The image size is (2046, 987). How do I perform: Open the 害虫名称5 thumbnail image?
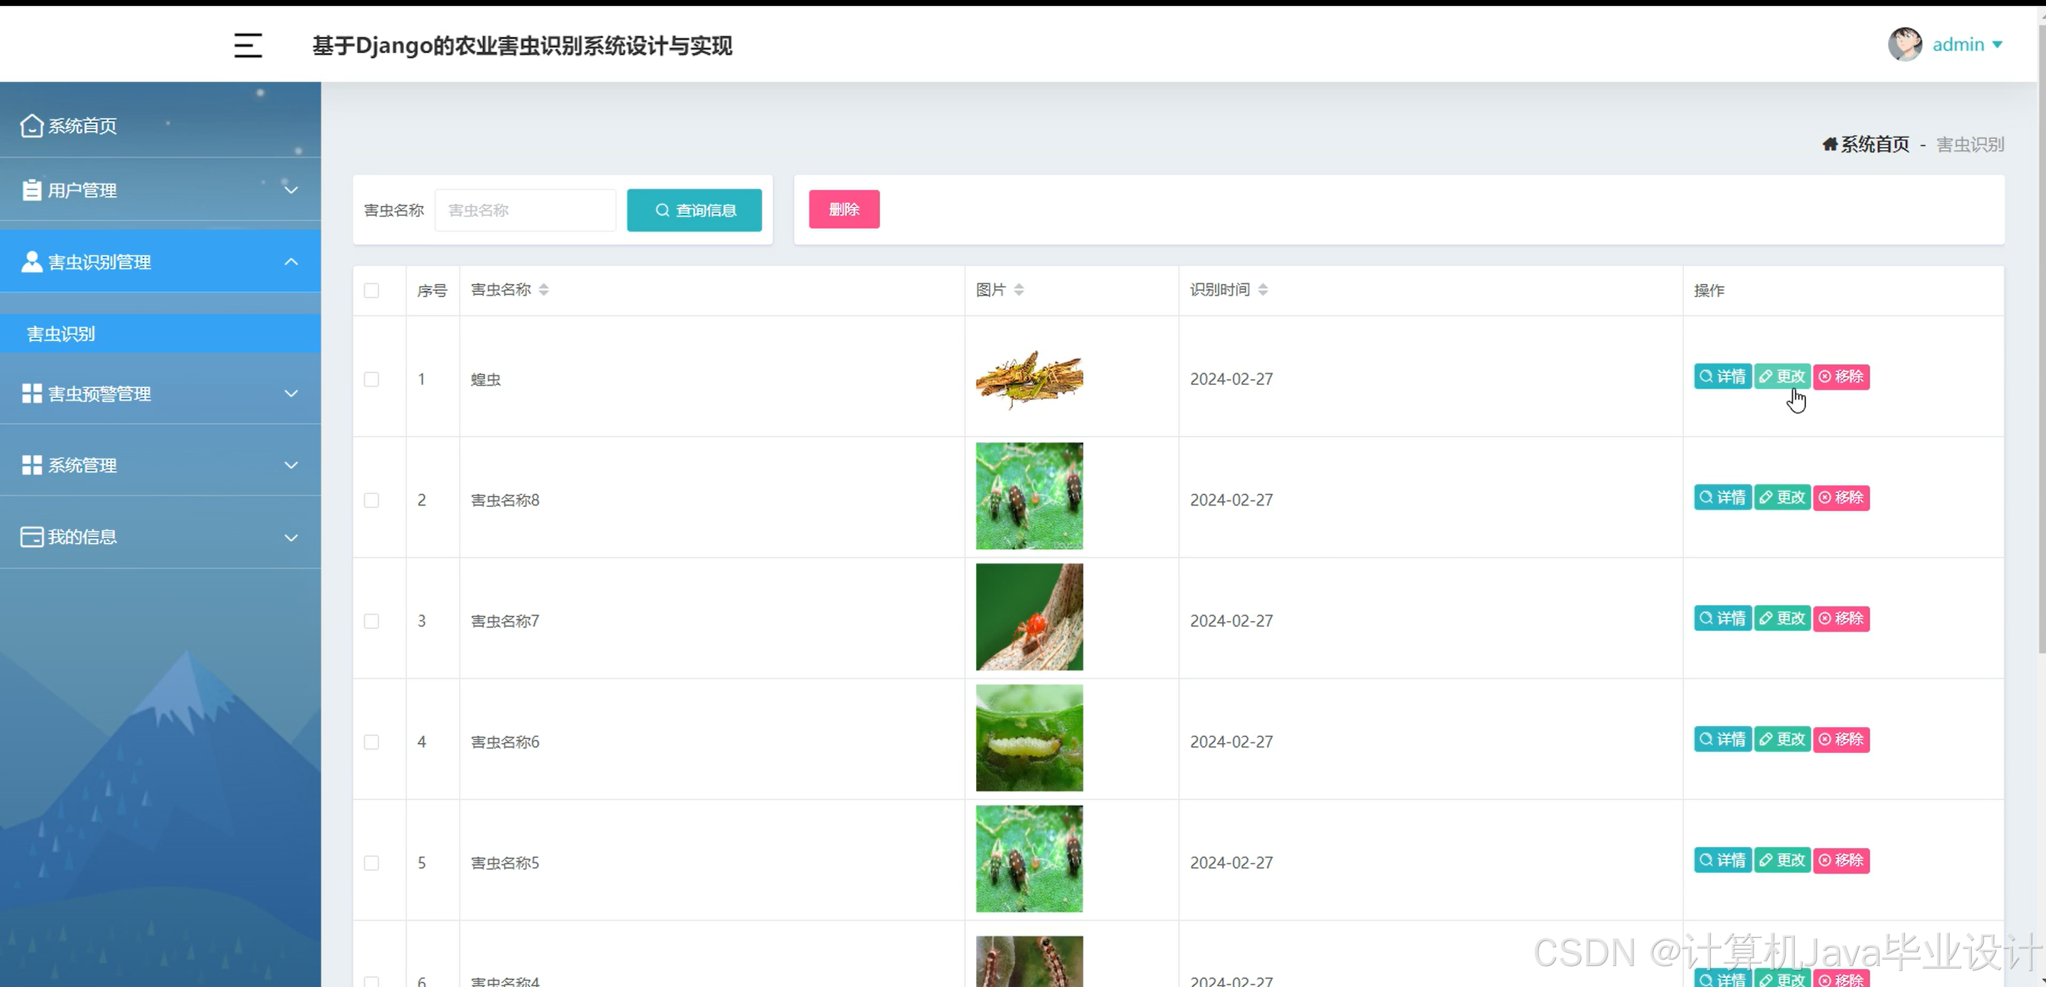point(1029,858)
